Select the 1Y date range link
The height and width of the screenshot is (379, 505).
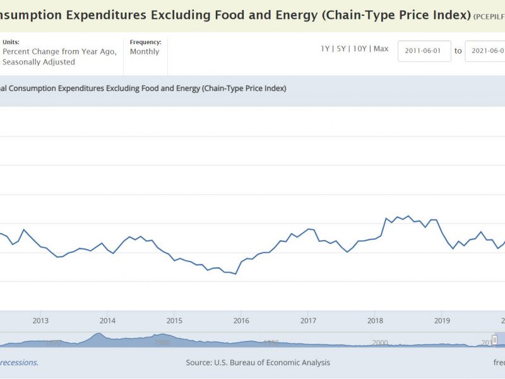(x=326, y=49)
